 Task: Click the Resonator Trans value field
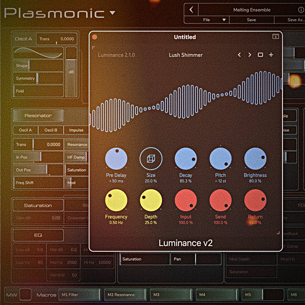point(38,144)
